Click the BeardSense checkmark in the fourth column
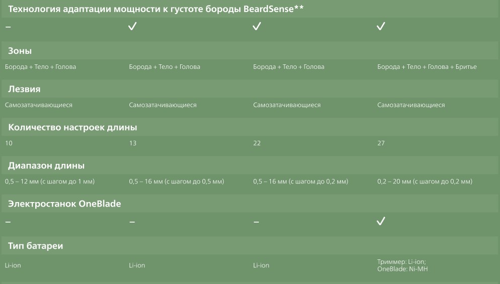Screen dimensions: 500x284 coord(381,27)
